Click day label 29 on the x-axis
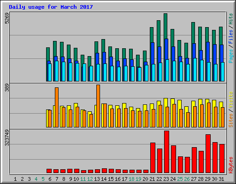This screenshot has height=184, width=236. [207, 179]
